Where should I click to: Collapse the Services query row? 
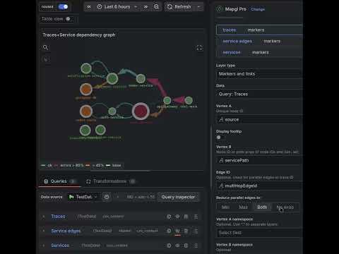(x=44, y=246)
